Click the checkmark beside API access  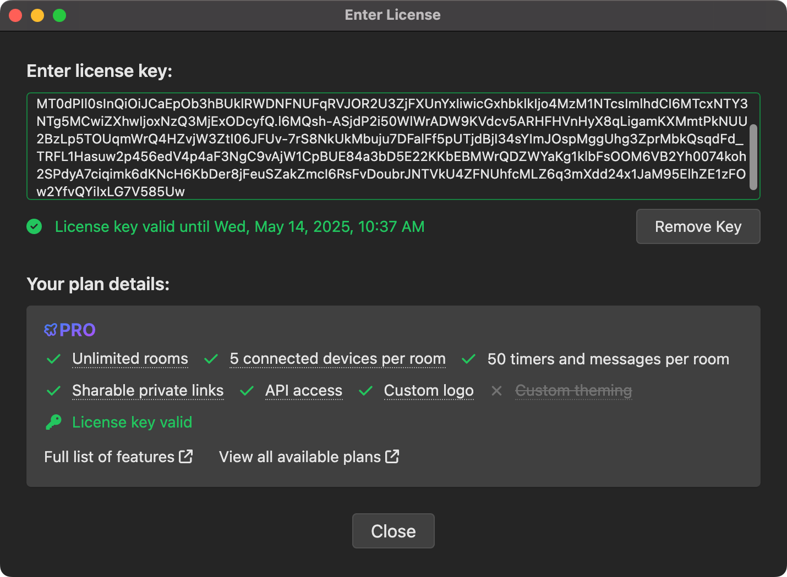point(246,391)
